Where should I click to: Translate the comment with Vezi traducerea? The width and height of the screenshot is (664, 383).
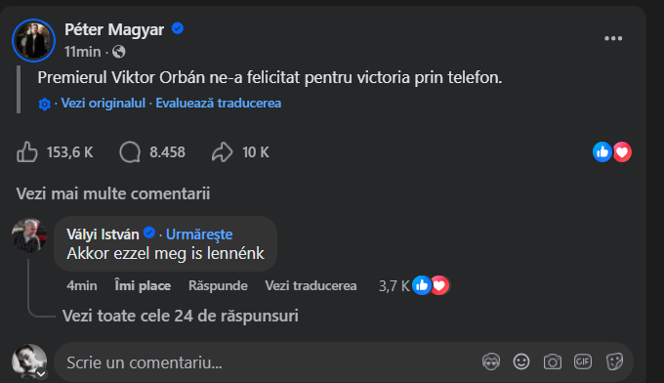tap(311, 285)
